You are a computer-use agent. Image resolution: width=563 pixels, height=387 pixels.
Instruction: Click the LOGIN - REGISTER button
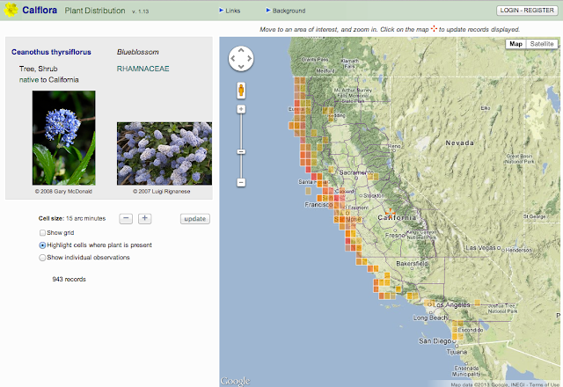click(x=527, y=11)
